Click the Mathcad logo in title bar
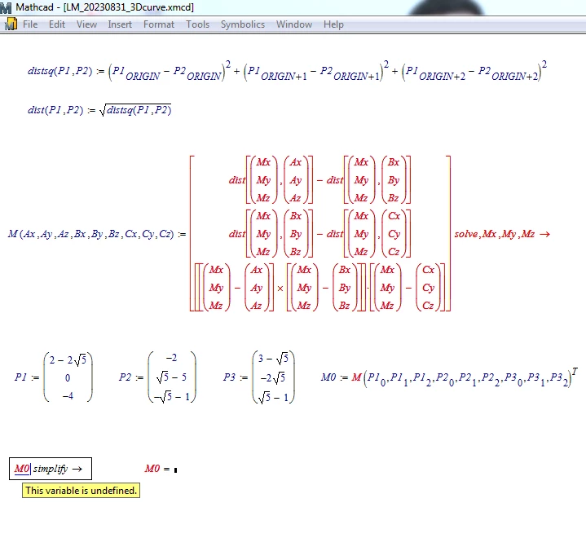 pyautogui.click(x=6, y=7)
